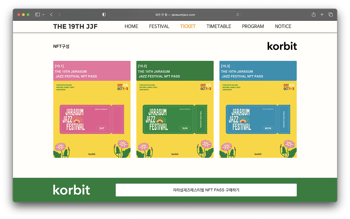Go forward with the forward arrow
Viewport: 350px width, 219px height.
pyautogui.click(x=59, y=14)
